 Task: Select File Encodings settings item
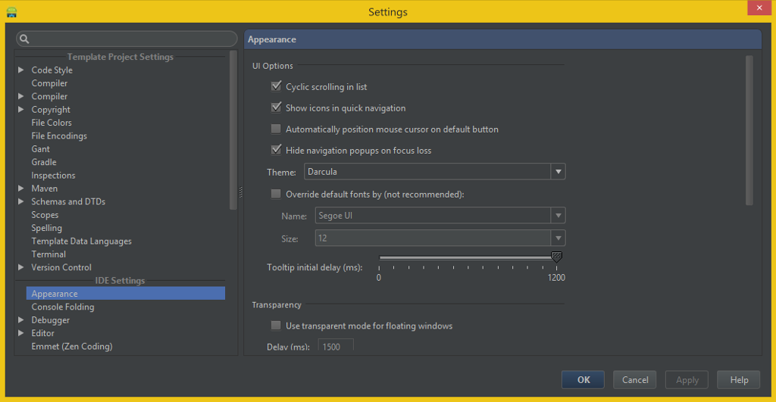[59, 136]
